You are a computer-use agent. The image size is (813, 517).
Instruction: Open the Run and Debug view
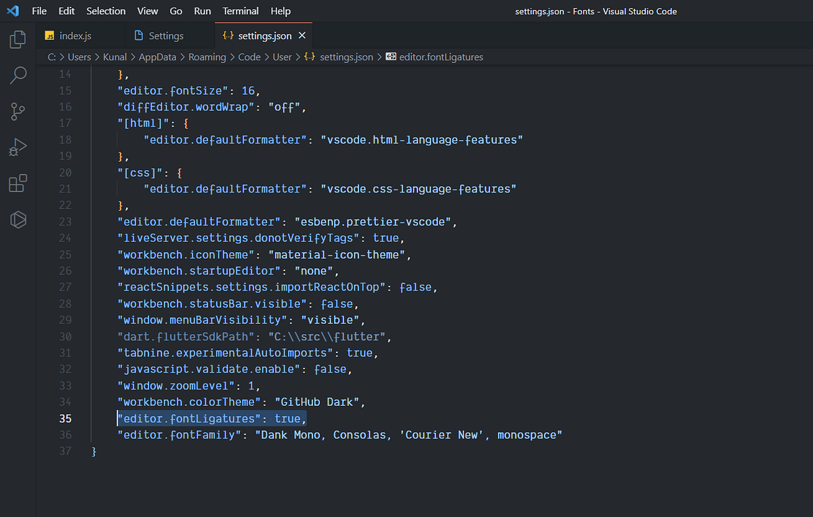17,147
